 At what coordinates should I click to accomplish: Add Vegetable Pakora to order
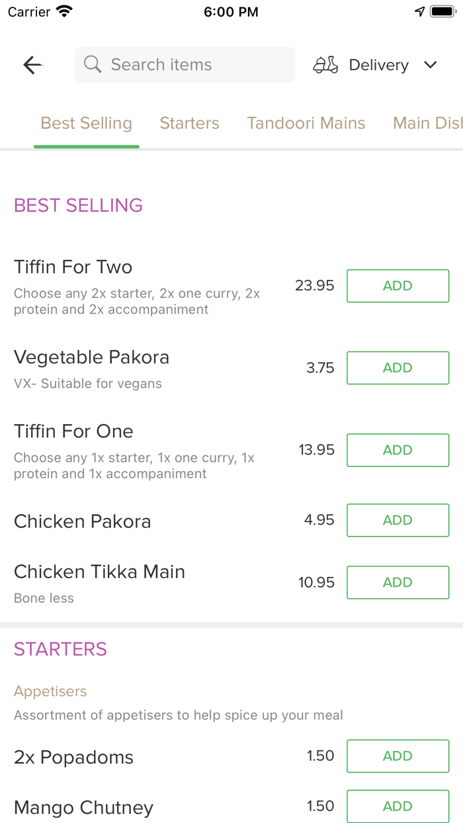pos(398,368)
